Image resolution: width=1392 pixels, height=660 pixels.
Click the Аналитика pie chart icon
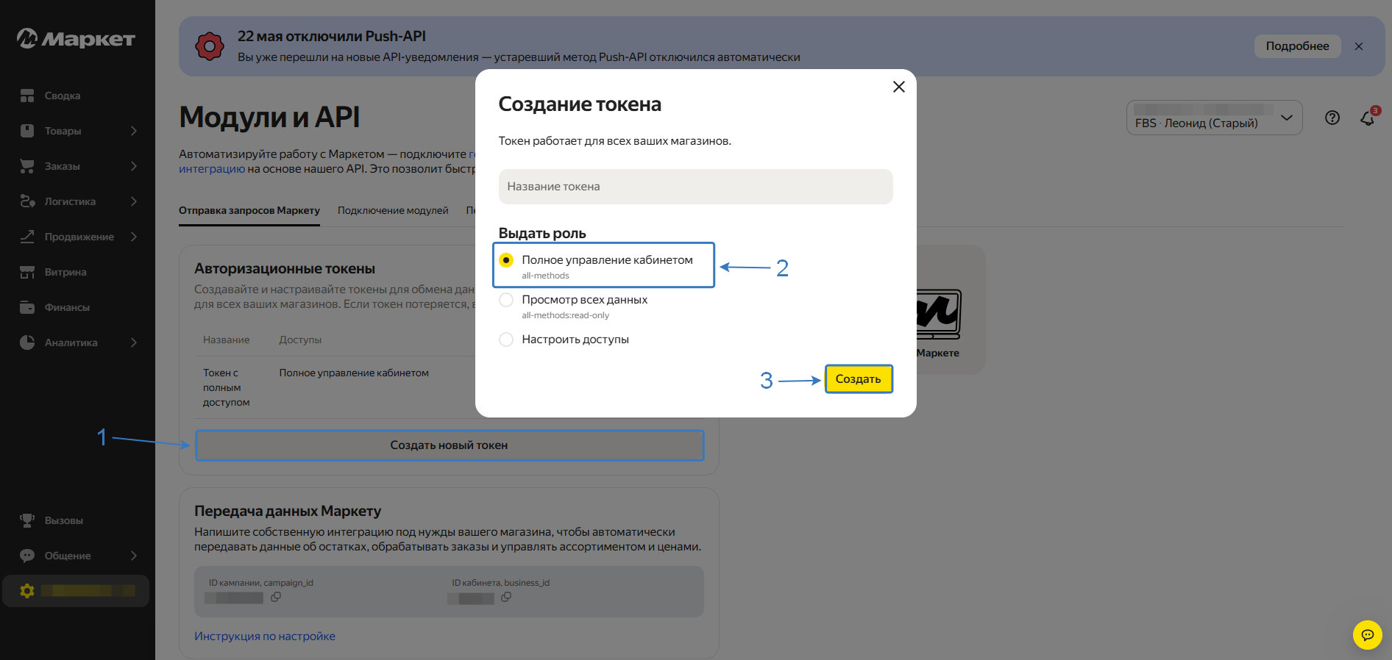[x=27, y=342]
